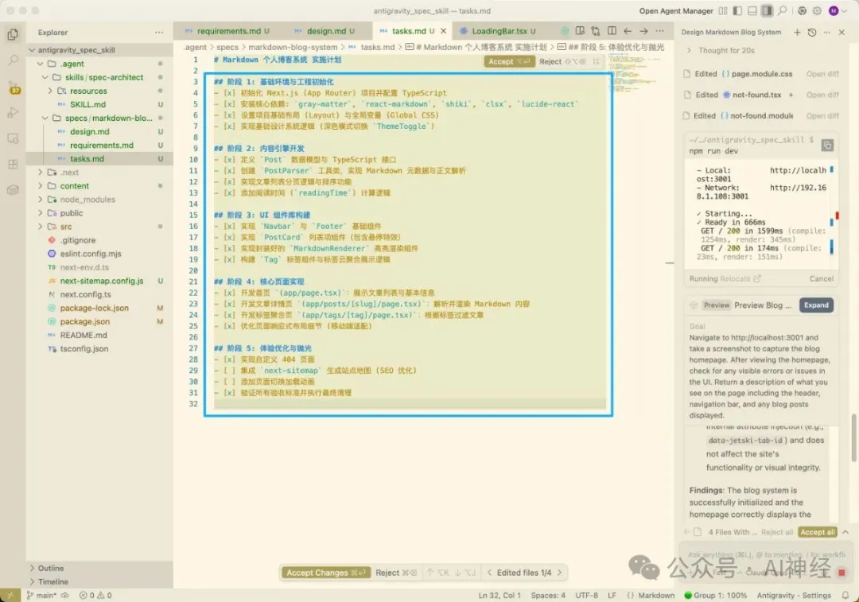
Task: Open the Search view in activity bar
Action: (13, 60)
